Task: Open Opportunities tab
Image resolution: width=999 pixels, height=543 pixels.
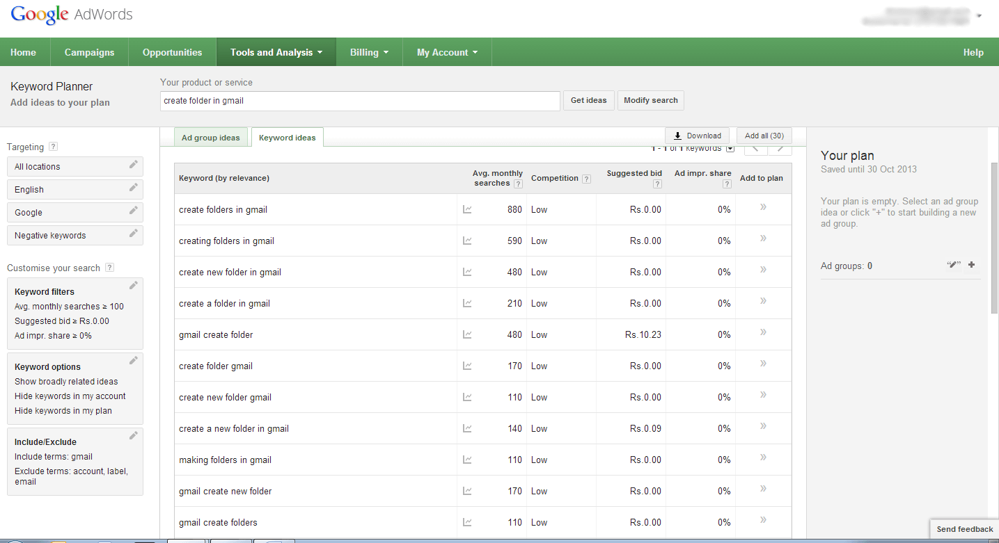Action: [172, 52]
